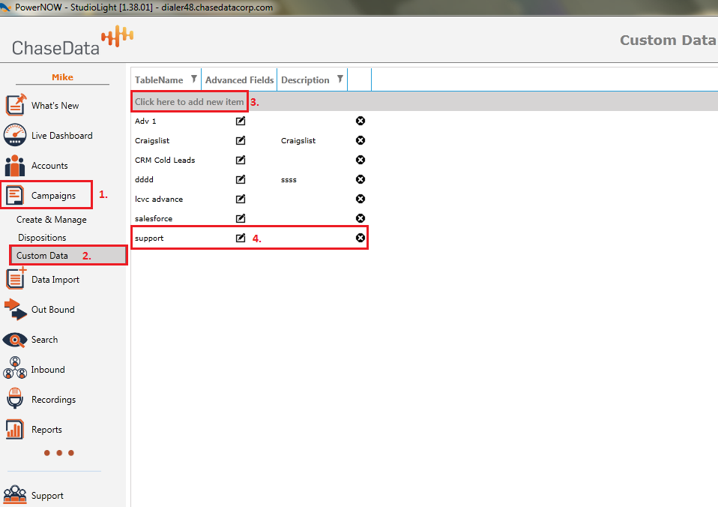Open the Description column filter
Screen dimensions: 718x507
tap(340, 79)
